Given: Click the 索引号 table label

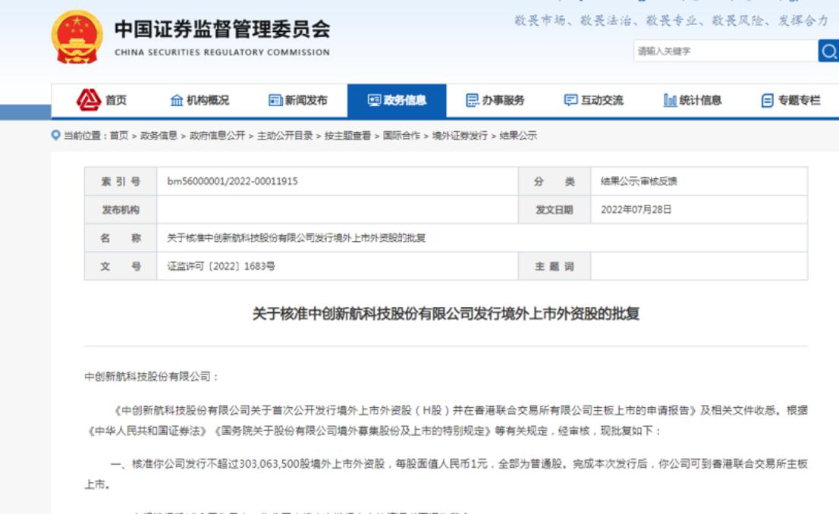Looking at the screenshot, I should point(121,181).
